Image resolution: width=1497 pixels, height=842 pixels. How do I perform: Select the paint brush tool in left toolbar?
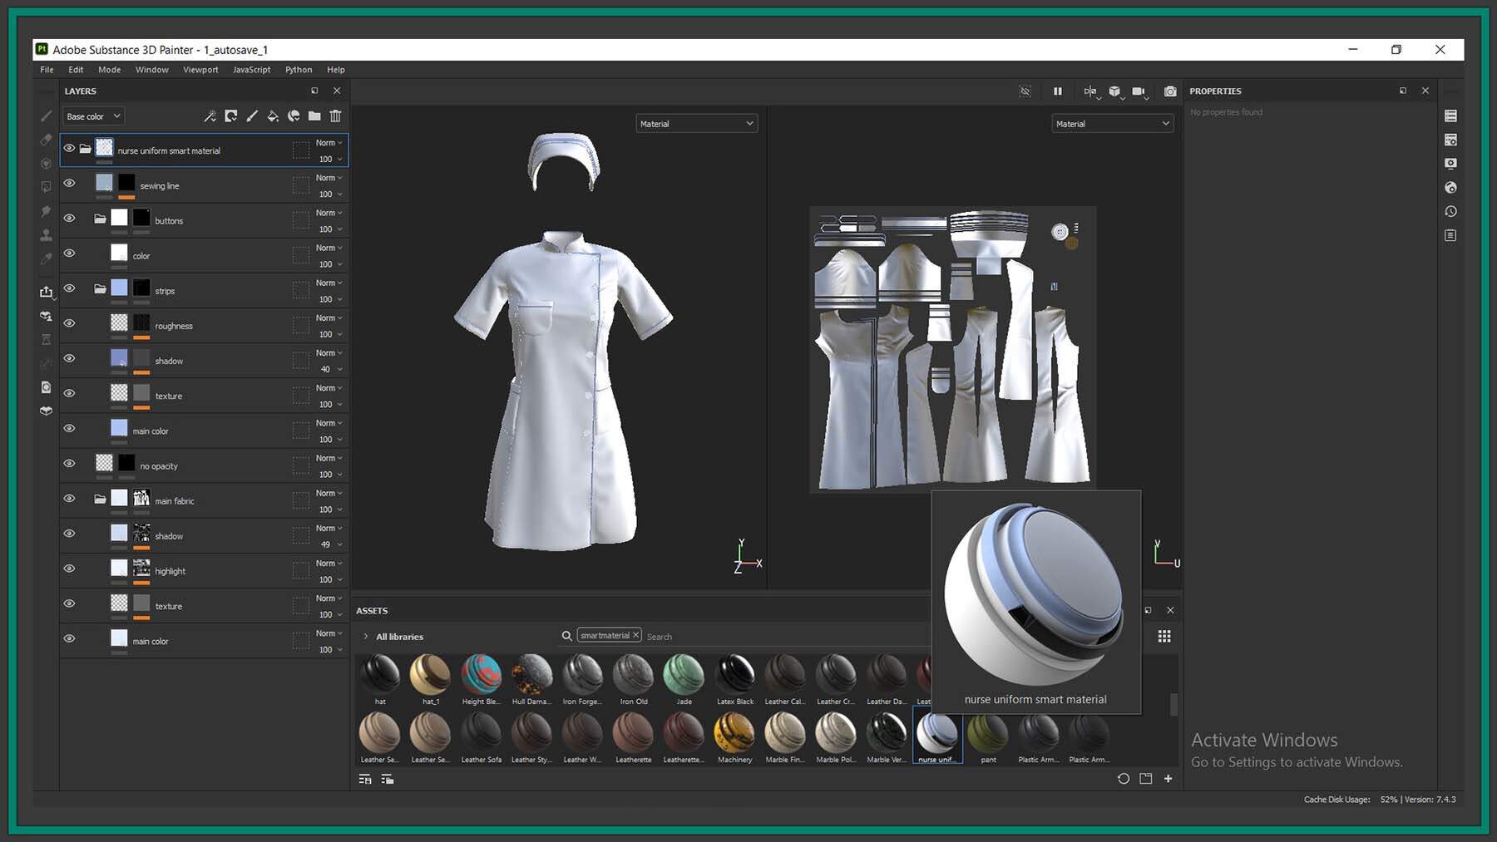pos(47,116)
